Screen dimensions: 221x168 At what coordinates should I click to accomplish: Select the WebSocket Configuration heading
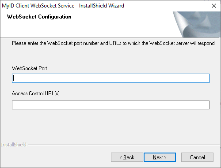[39, 17]
